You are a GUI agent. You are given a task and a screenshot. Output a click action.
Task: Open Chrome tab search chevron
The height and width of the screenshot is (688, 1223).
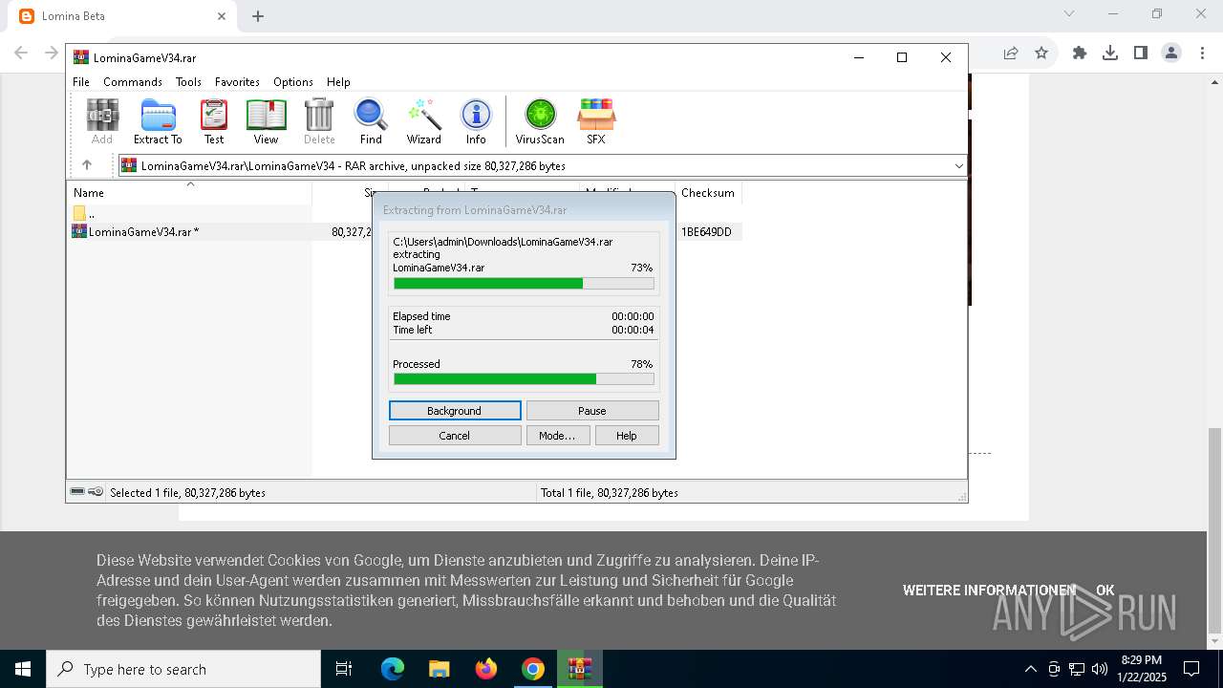tap(1069, 13)
